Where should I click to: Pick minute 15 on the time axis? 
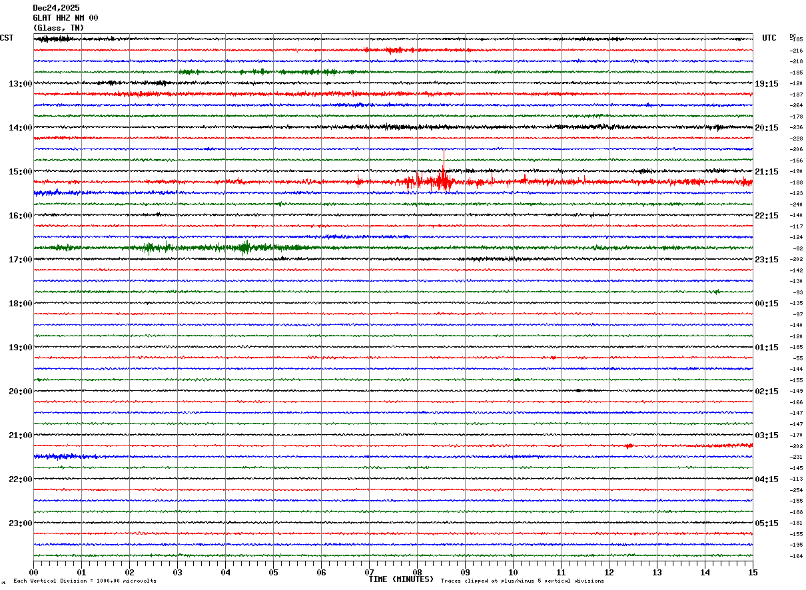(x=753, y=572)
